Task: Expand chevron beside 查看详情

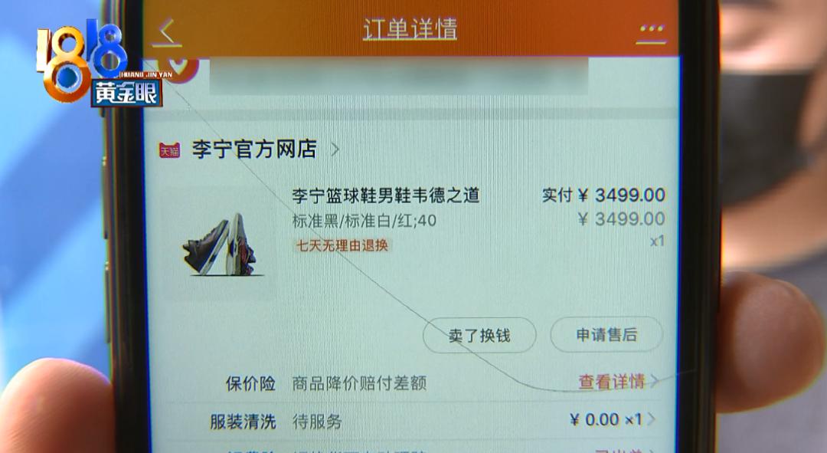Action: (654, 381)
